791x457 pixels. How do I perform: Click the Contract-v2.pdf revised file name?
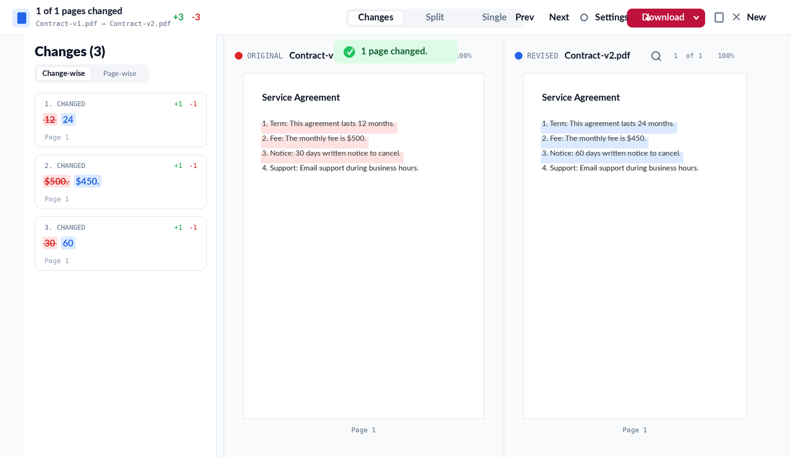[x=597, y=56]
